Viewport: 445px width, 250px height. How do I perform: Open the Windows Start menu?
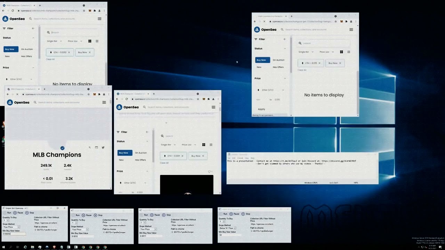(x=3, y=247)
